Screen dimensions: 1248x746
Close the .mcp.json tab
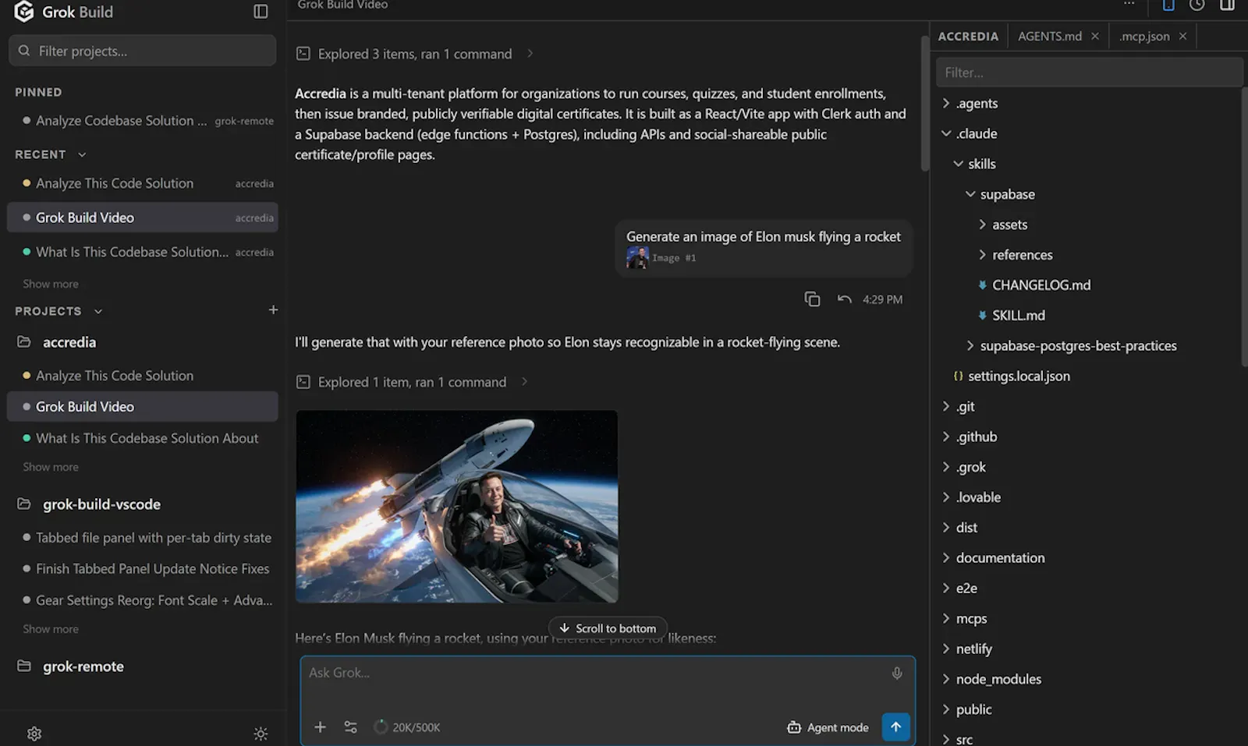1182,37
